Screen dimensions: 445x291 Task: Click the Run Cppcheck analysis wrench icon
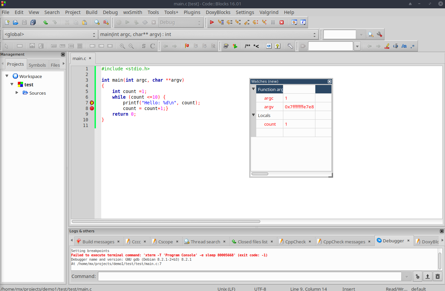pos(290,46)
